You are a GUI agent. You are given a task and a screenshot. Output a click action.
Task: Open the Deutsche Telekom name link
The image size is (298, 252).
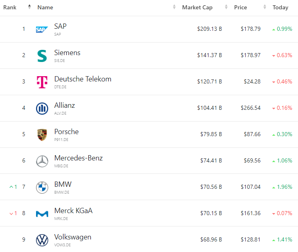pos(83,79)
